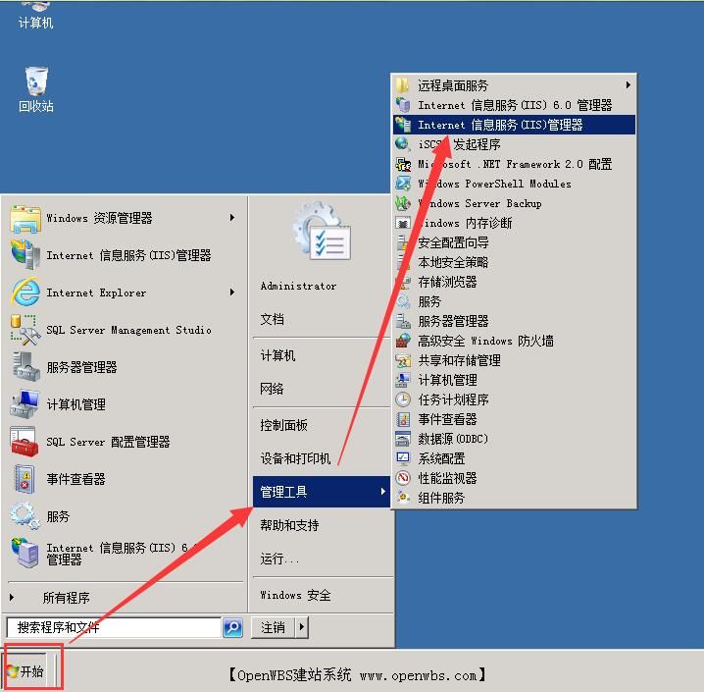Click the Recycle Bin desktop icon
Image resolution: width=704 pixels, height=692 pixels.
[36, 81]
